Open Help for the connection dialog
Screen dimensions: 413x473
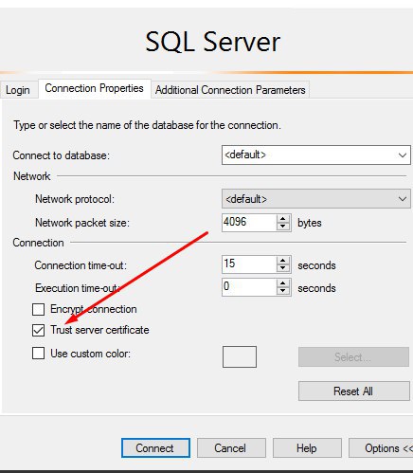(x=307, y=447)
